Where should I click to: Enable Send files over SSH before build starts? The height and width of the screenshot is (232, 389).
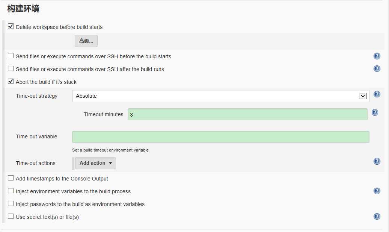coord(11,56)
